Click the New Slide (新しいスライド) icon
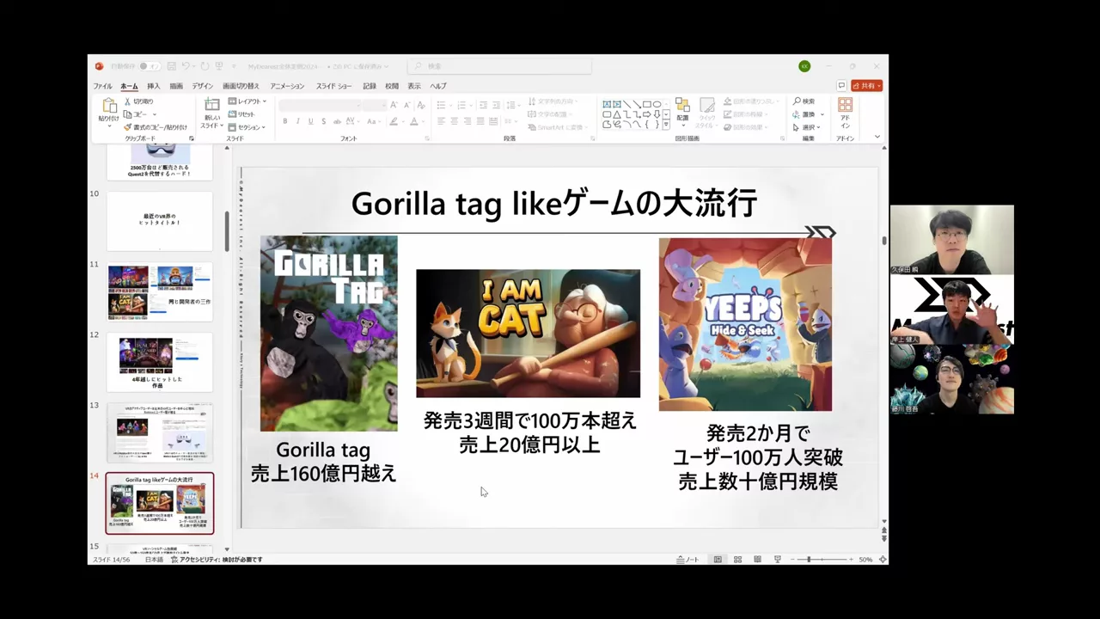The height and width of the screenshot is (619, 1100). 211,105
